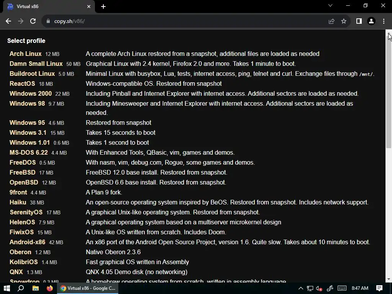The image size is (392, 294).
Task: Click 'A Plan 9 fork.' description
Action: click(104, 192)
